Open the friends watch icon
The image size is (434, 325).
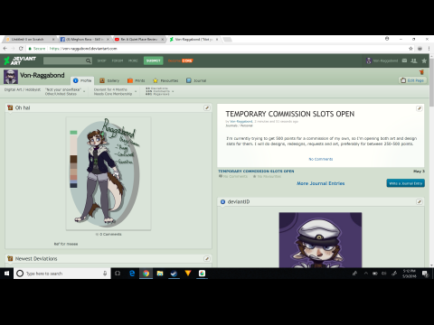coord(414,60)
